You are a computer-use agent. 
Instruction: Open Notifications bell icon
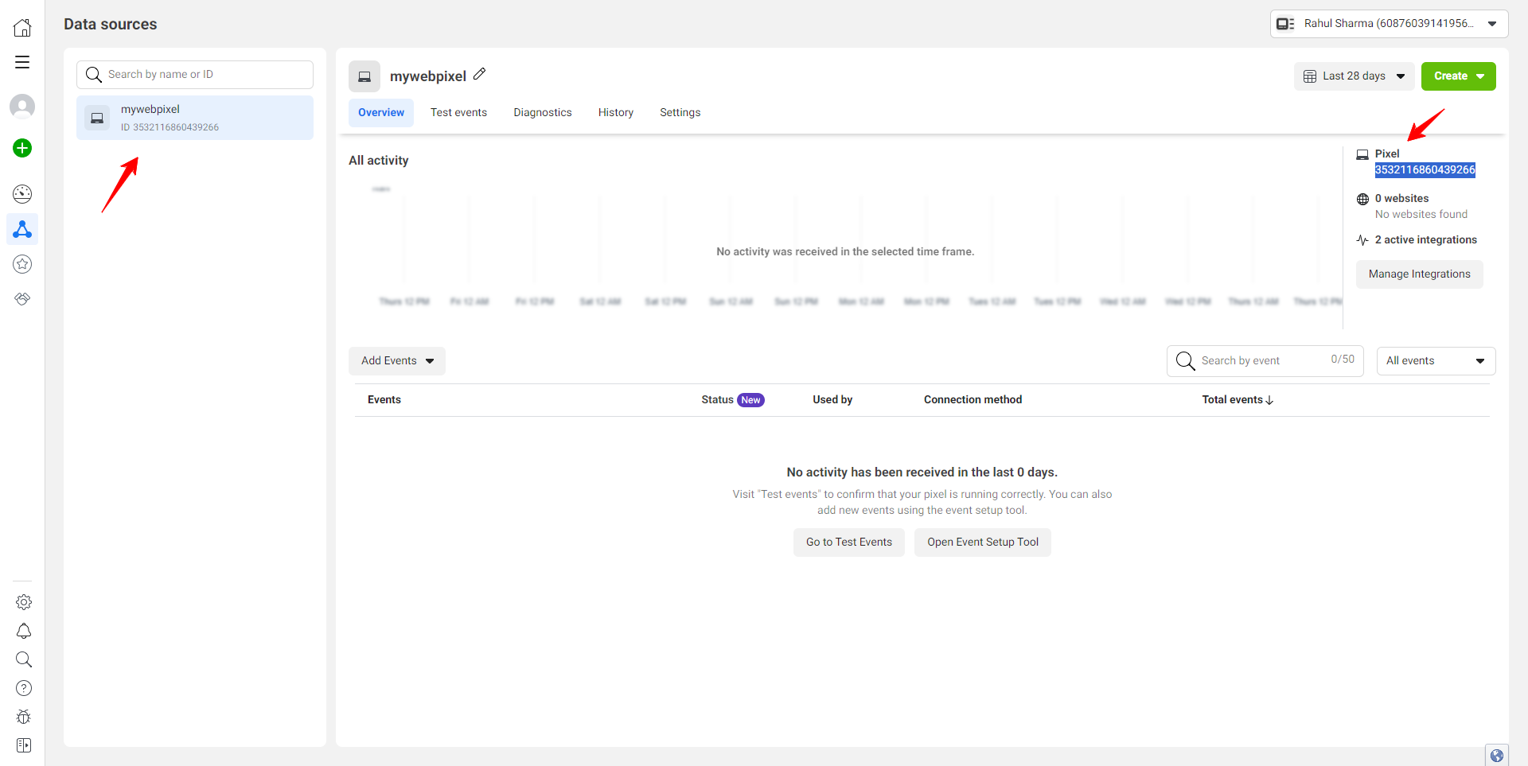click(x=24, y=631)
